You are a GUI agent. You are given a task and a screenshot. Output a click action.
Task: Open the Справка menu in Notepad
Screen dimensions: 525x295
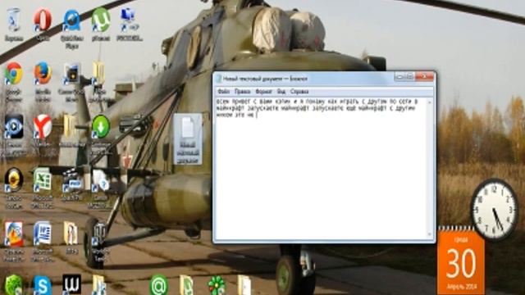[x=299, y=91]
